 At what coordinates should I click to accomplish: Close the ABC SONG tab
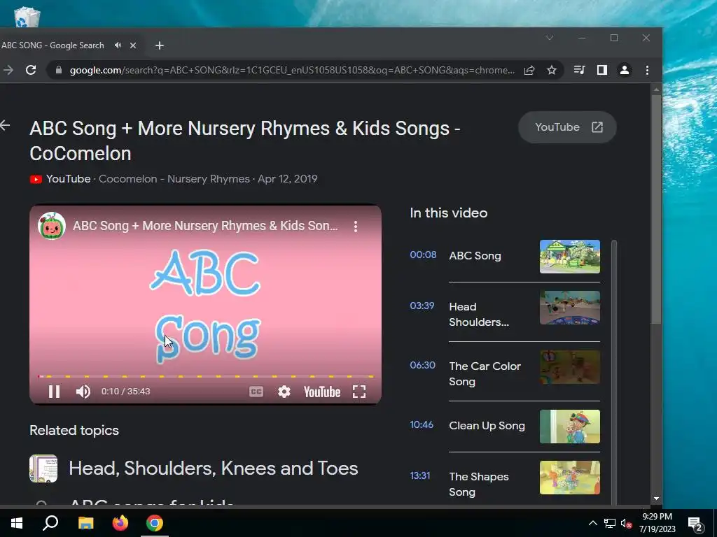133,45
